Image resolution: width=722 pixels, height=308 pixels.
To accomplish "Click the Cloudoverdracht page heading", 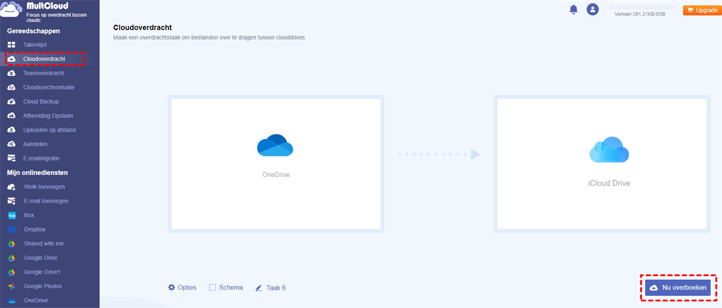I will tap(143, 27).
